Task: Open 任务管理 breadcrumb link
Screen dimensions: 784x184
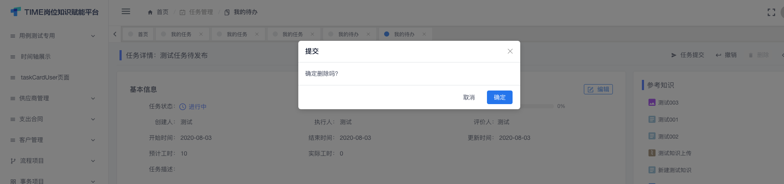Action: [x=196, y=12]
